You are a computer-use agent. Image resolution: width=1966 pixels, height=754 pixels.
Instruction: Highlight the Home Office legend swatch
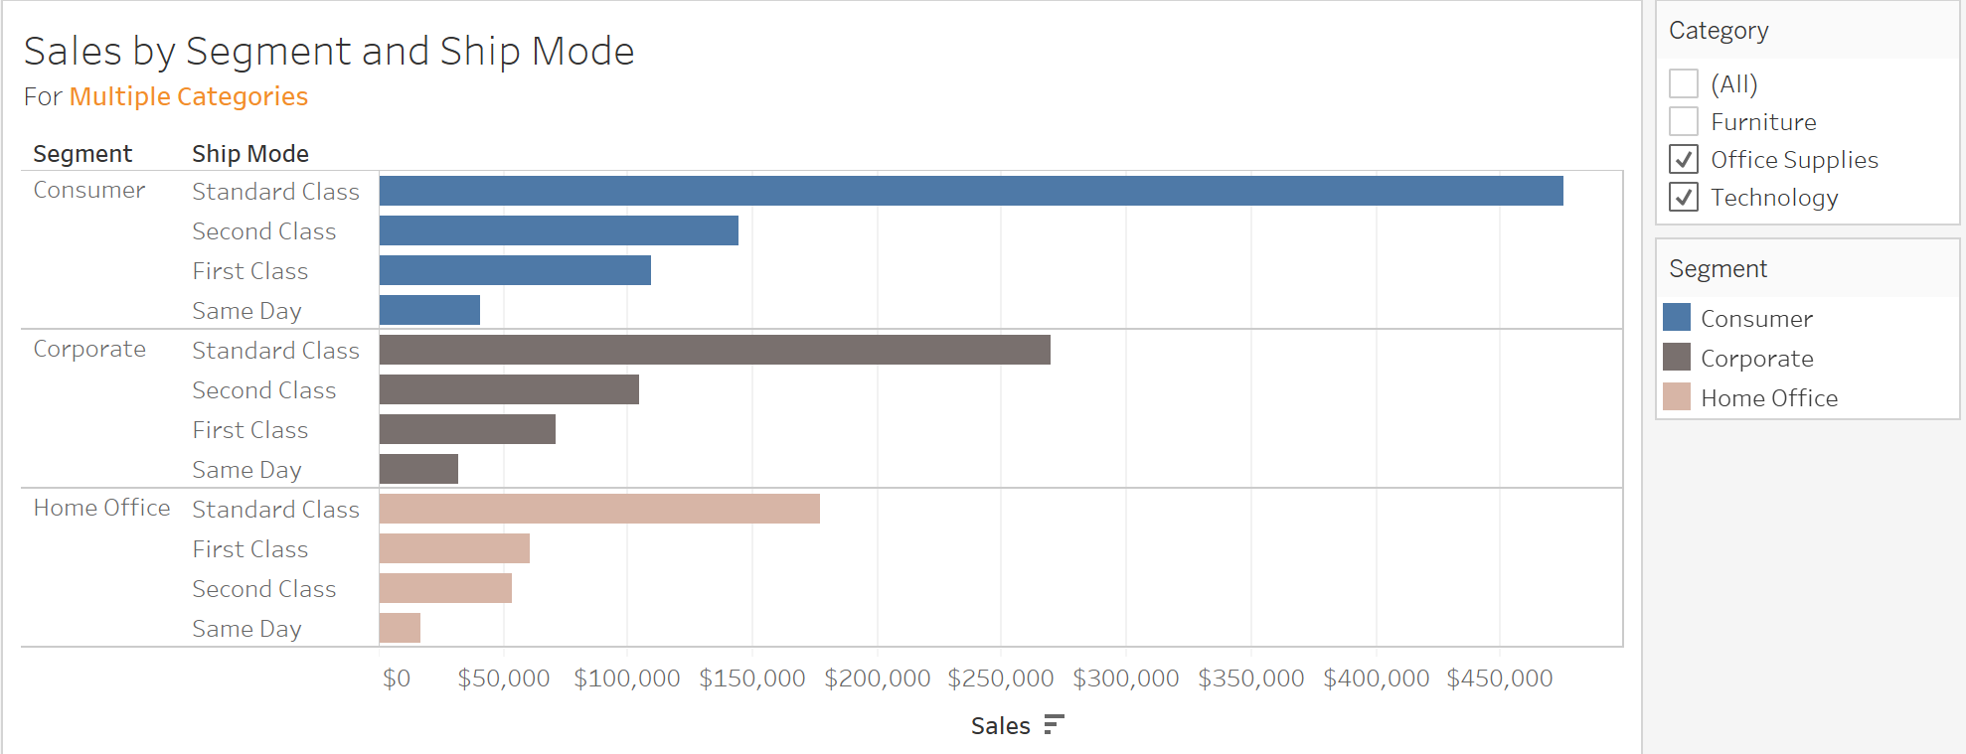coord(1677,396)
